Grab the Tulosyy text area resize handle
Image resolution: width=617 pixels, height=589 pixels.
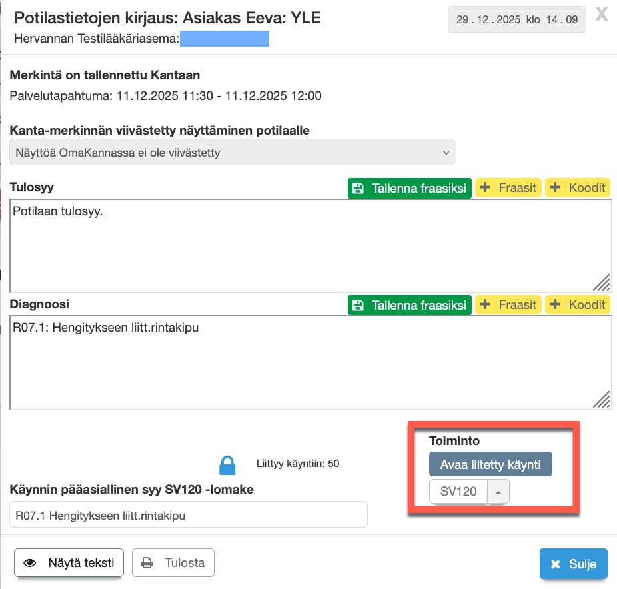(602, 283)
